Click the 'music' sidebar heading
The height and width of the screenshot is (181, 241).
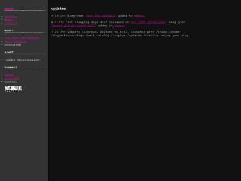pyautogui.click(x=9, y=30)
